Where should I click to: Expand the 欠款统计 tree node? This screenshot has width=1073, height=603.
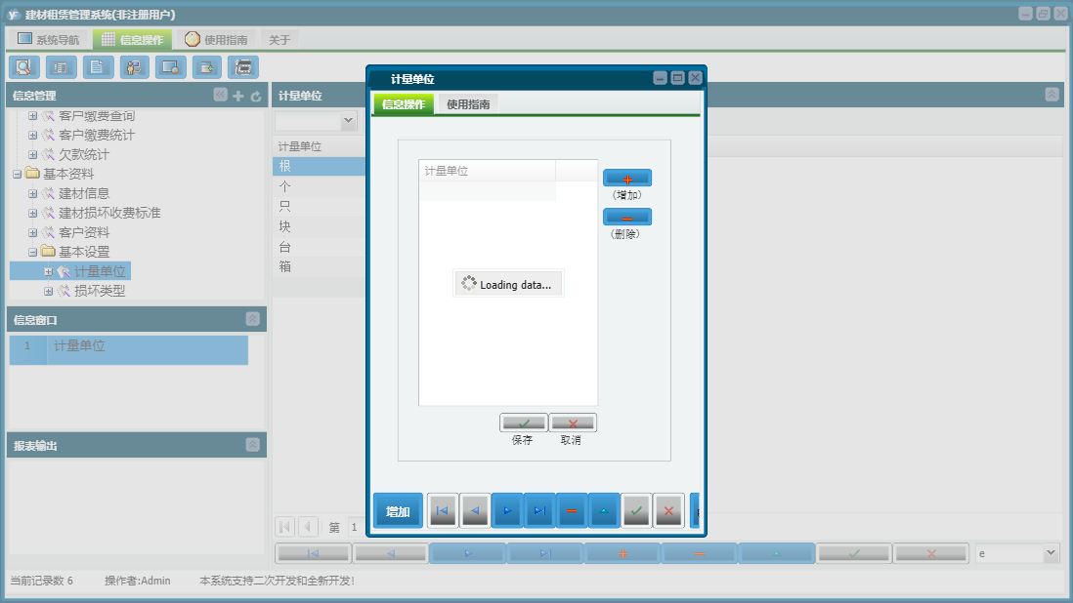pos(32,154)
